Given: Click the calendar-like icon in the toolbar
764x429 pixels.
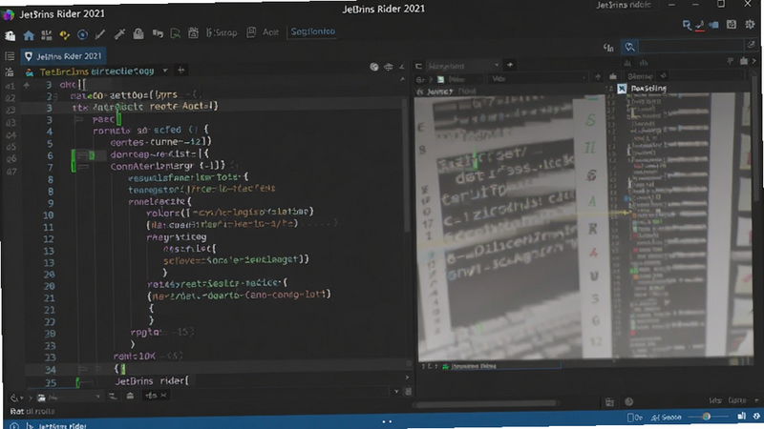Looking at the screenshot, I should [x=193, y=33].
